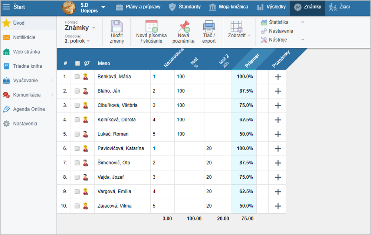Switch to the Výsledky tab
This screenshot has height=235, width=371.
[271, 7]
